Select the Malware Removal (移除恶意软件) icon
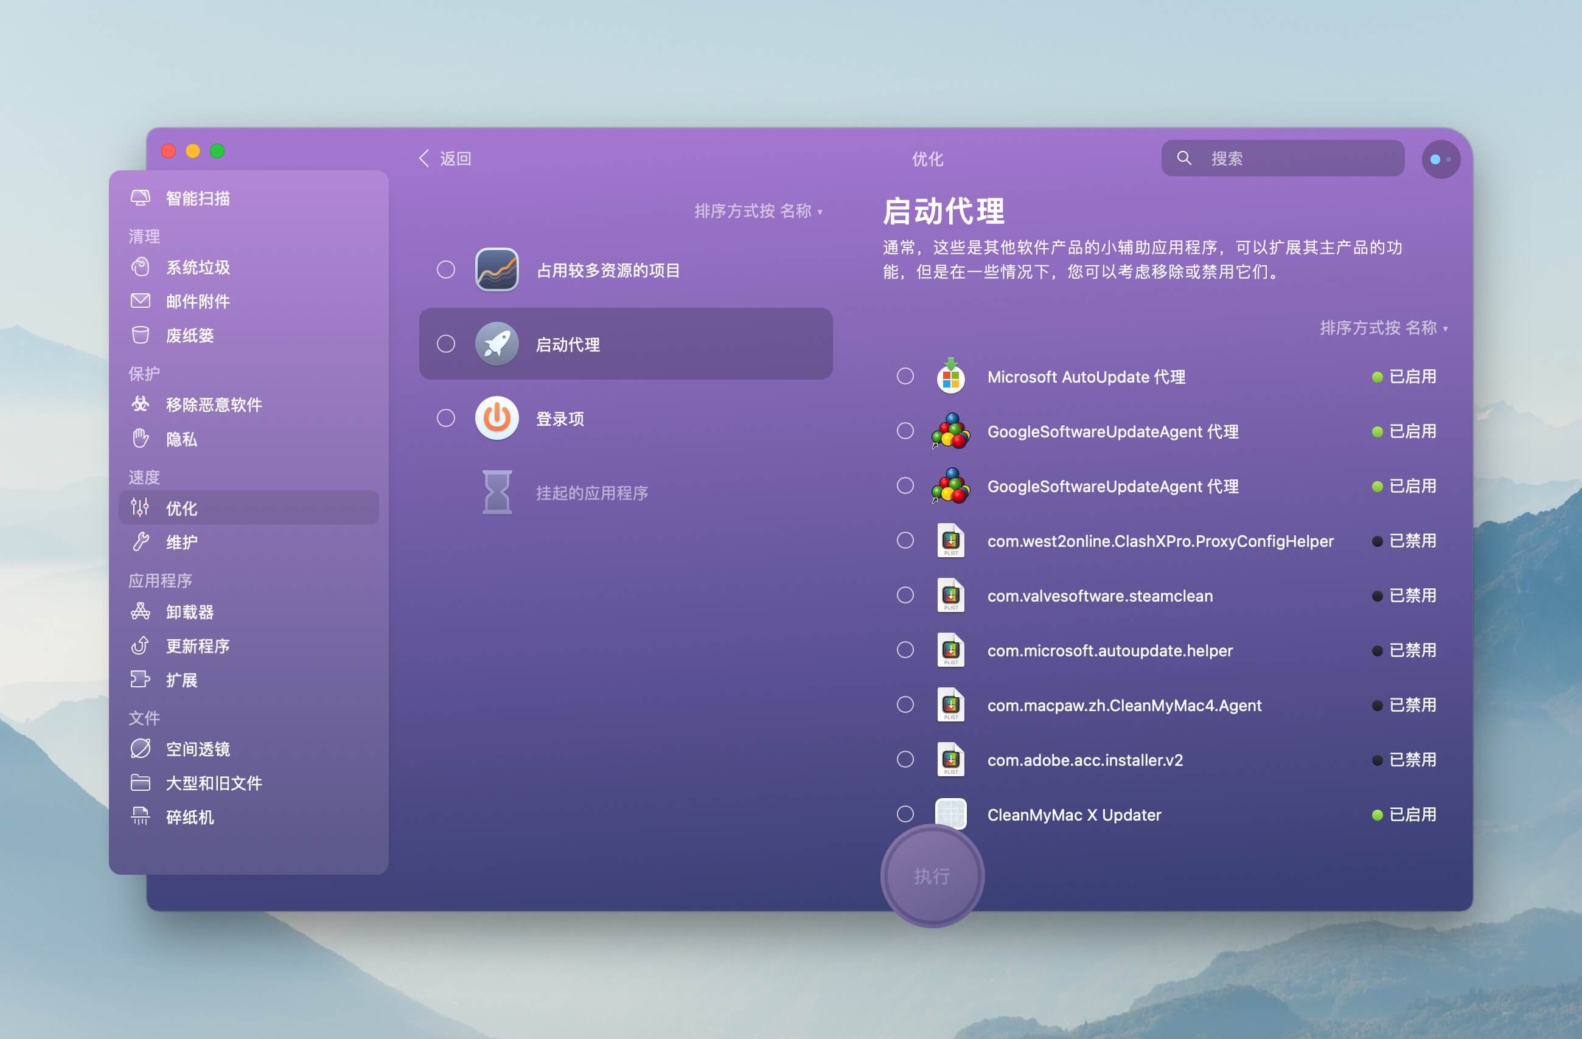The width and height of the screenshot is (1582, 1039). click(141, 404)
